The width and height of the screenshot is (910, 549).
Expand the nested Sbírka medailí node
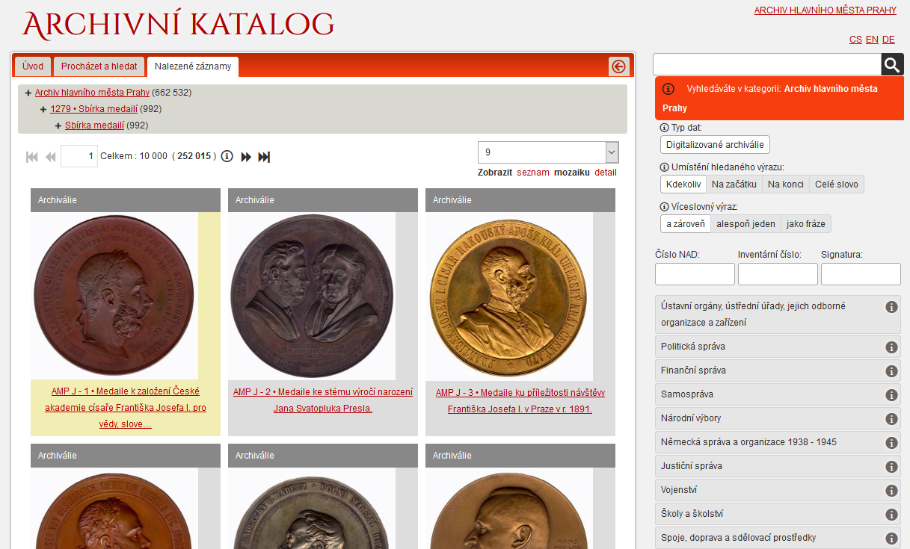58,125
